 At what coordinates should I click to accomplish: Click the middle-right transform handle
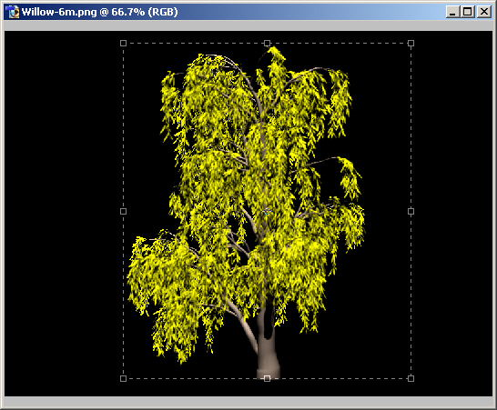click(x=411, y=211)
